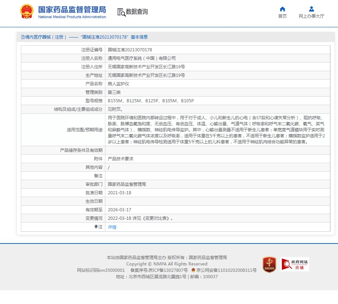Click the footer address 北京市西城区展览路北露园1号
This screenshot has width=338, height=304.
coord(157,277)
